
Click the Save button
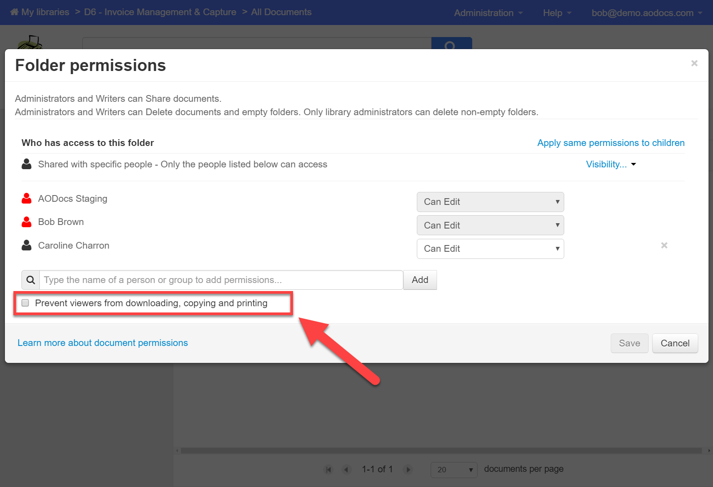[x=629, y=343]
